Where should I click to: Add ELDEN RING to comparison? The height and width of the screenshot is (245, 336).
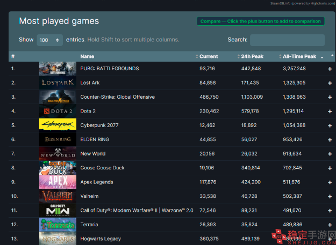pos(330,140)
